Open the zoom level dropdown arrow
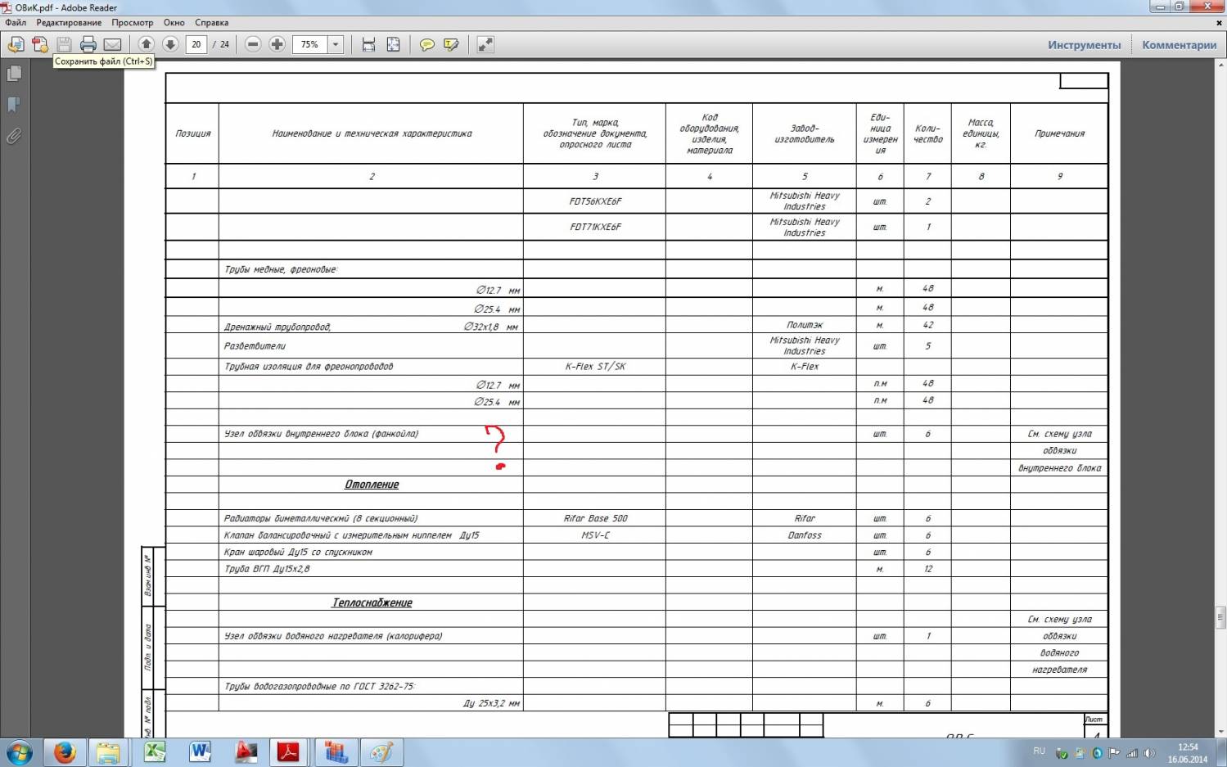 pyautogui.click(x=336, y=45)
